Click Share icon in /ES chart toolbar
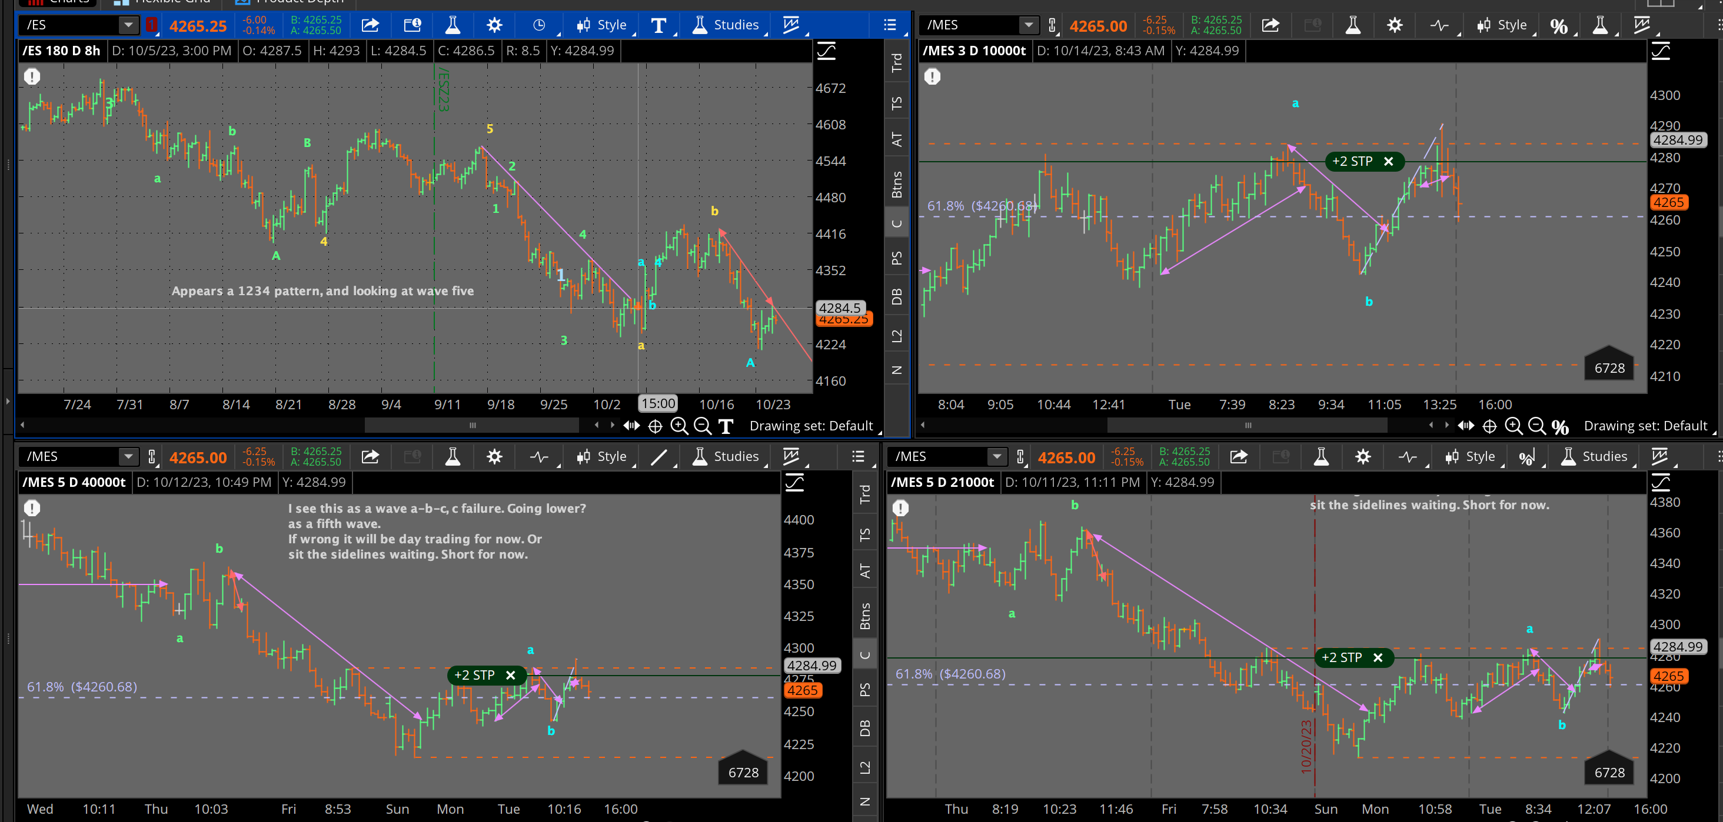 [x=370, y=25]
